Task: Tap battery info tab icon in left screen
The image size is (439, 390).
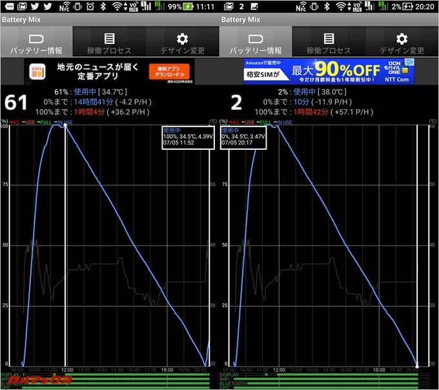Action: (36, 39)
